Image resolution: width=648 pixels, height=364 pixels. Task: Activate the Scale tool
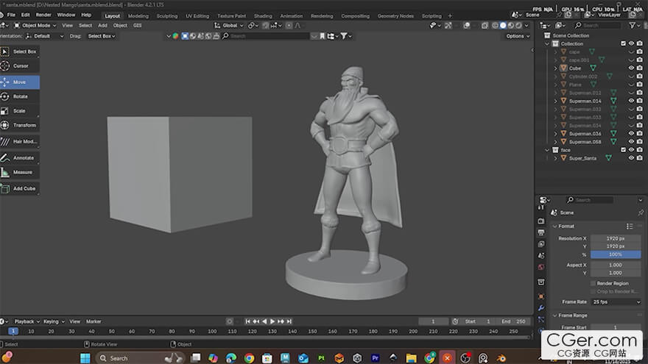pos(19,111)
